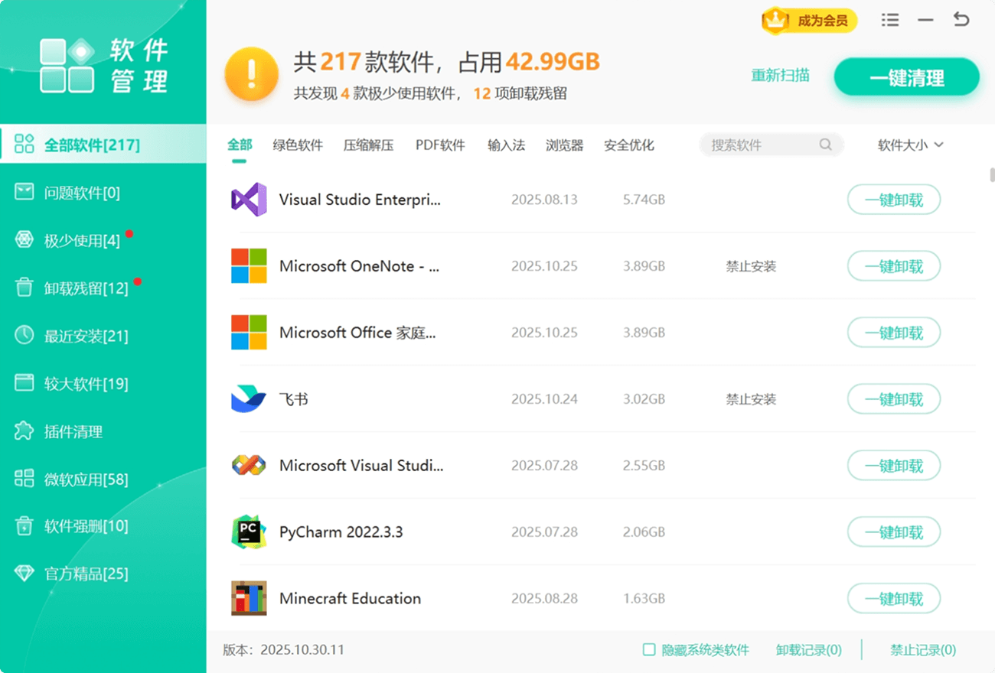Screen dimensions: 995x673
Task: Click the back arrow icon at top right
Action: click(961, 21)
